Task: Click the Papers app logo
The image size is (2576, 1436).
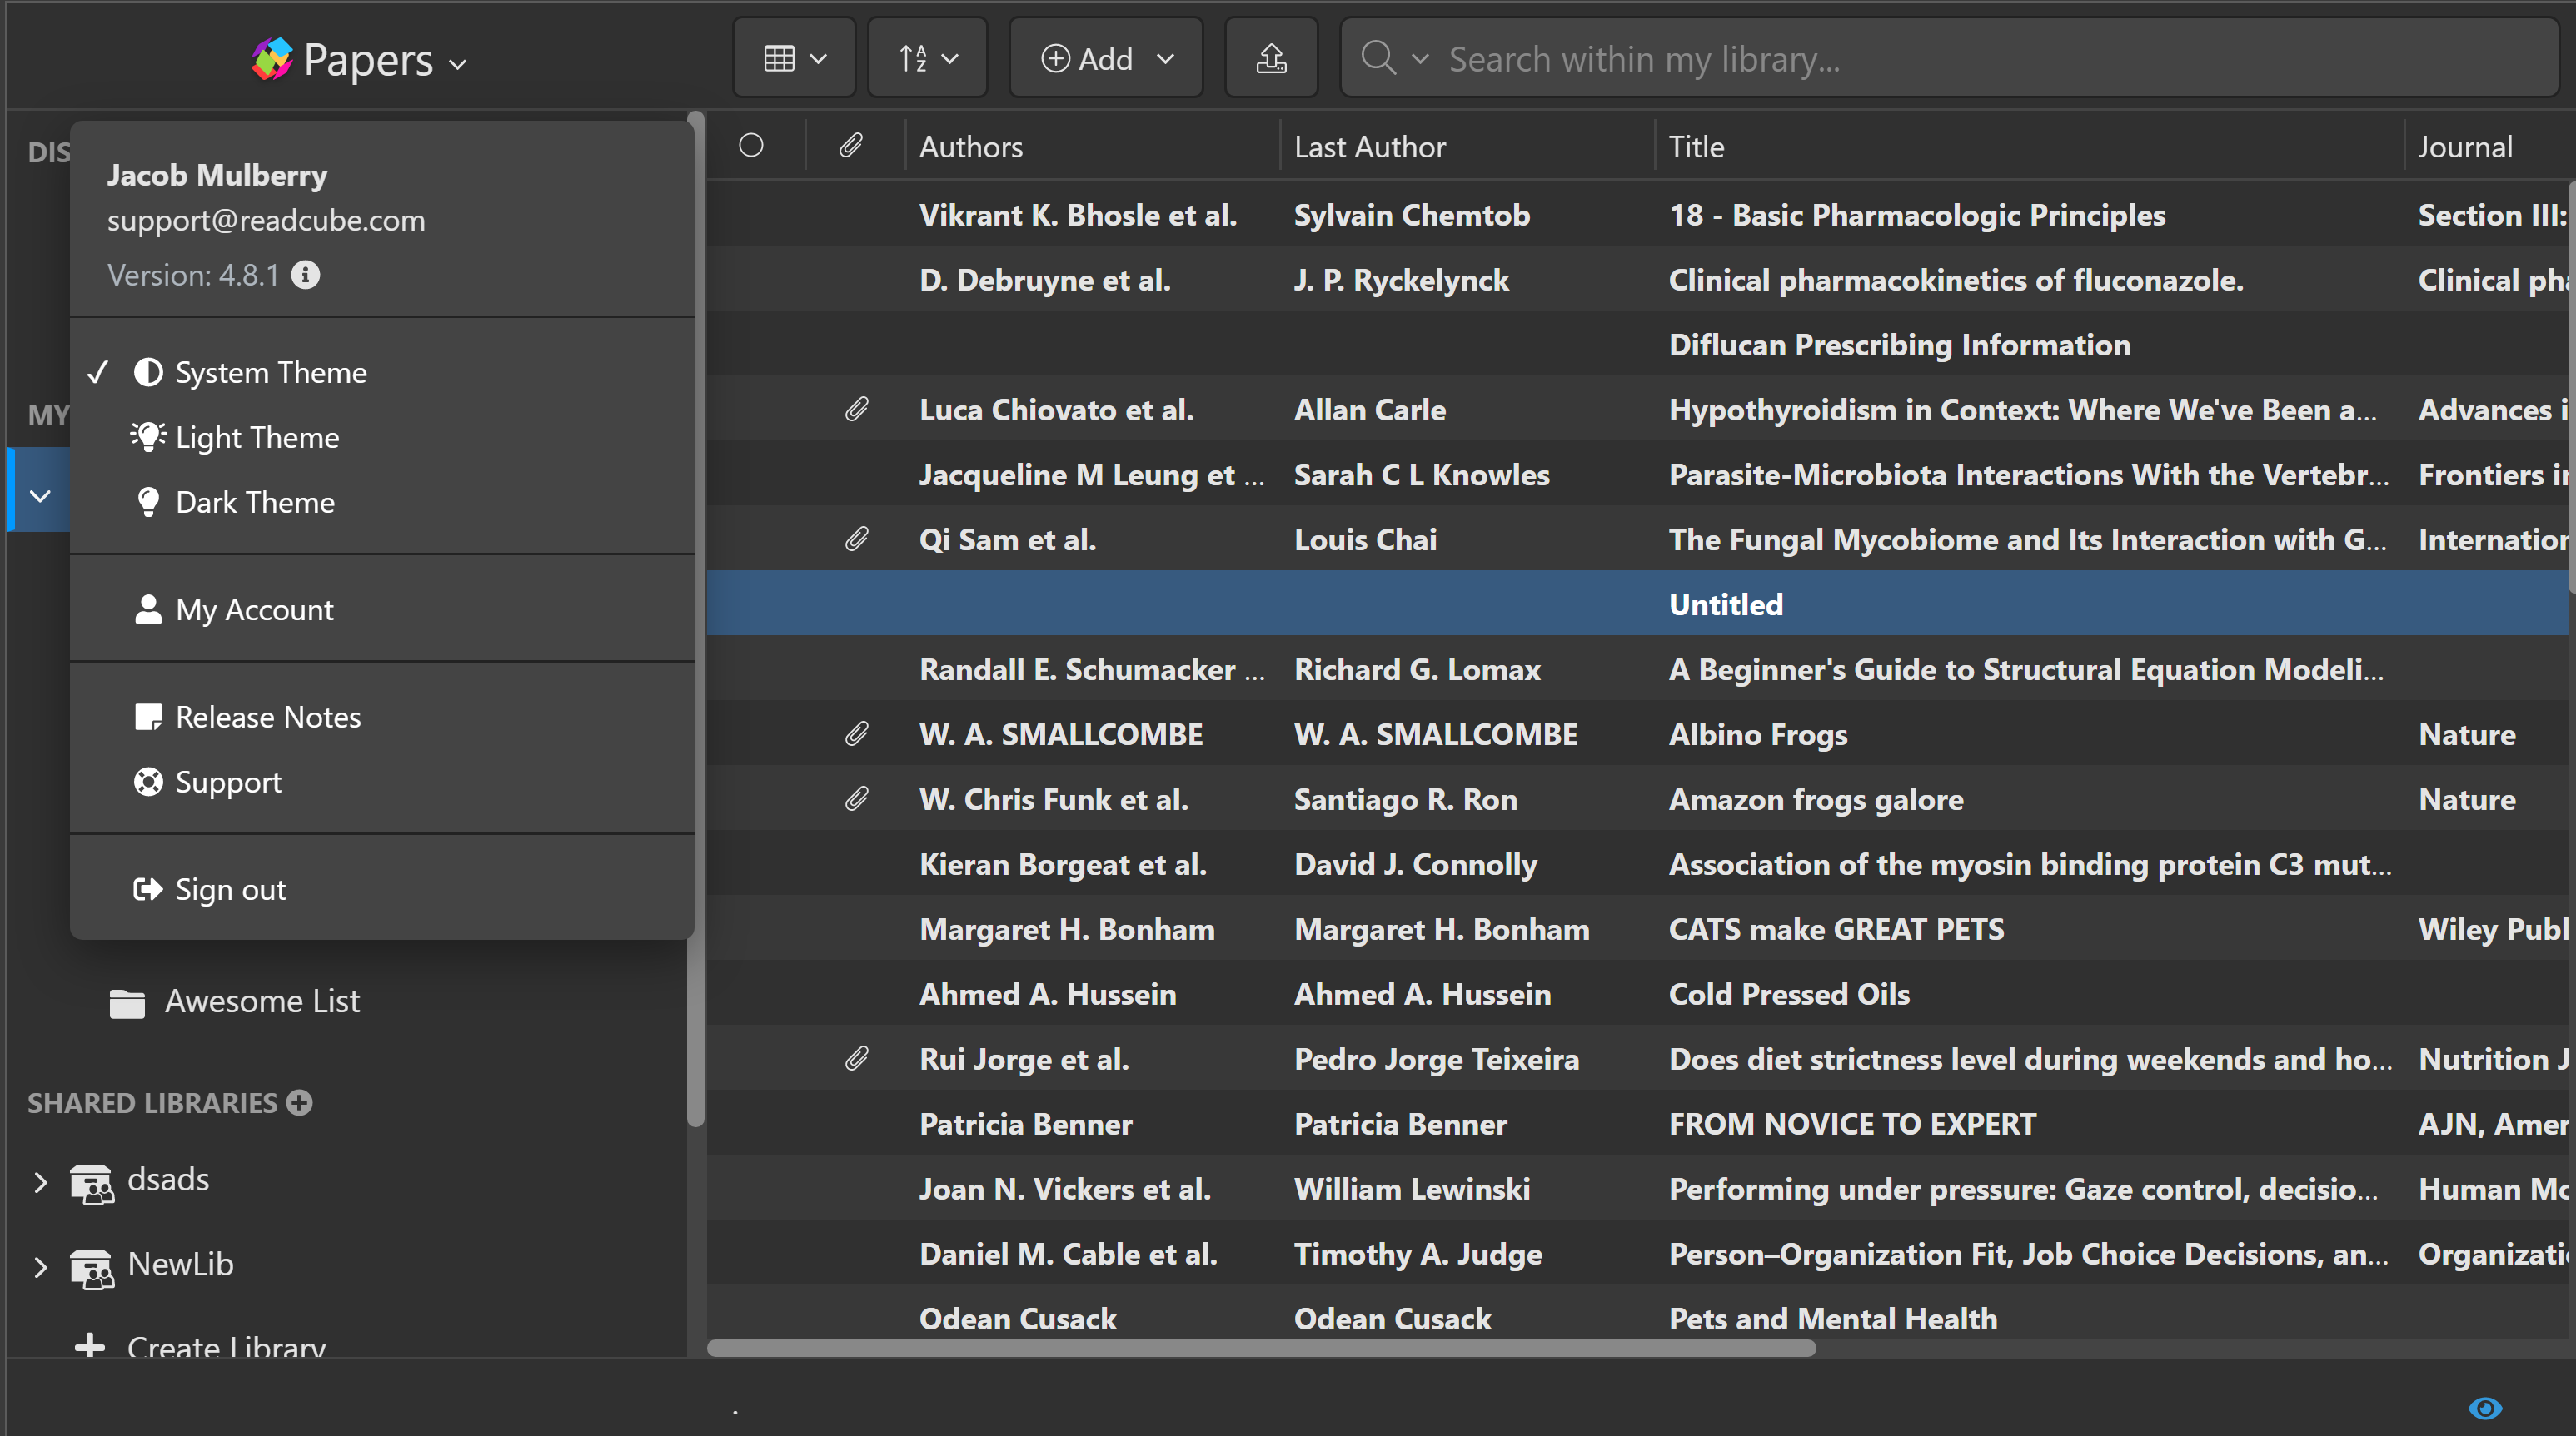Action: click(x=272, y=60)
